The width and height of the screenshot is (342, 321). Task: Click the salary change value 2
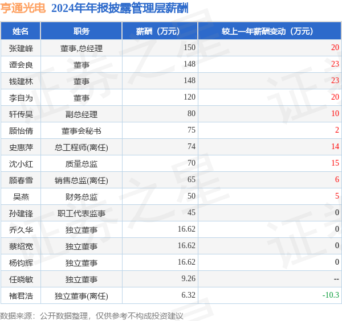coord(337,130)
